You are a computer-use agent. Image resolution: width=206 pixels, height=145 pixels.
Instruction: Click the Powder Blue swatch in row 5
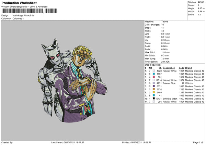154,83
